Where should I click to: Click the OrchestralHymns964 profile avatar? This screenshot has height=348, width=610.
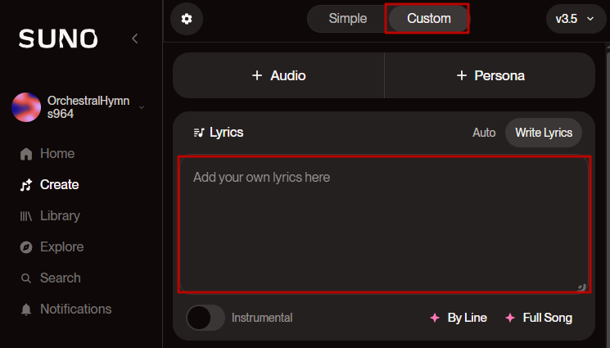click(x=26, y=107)
